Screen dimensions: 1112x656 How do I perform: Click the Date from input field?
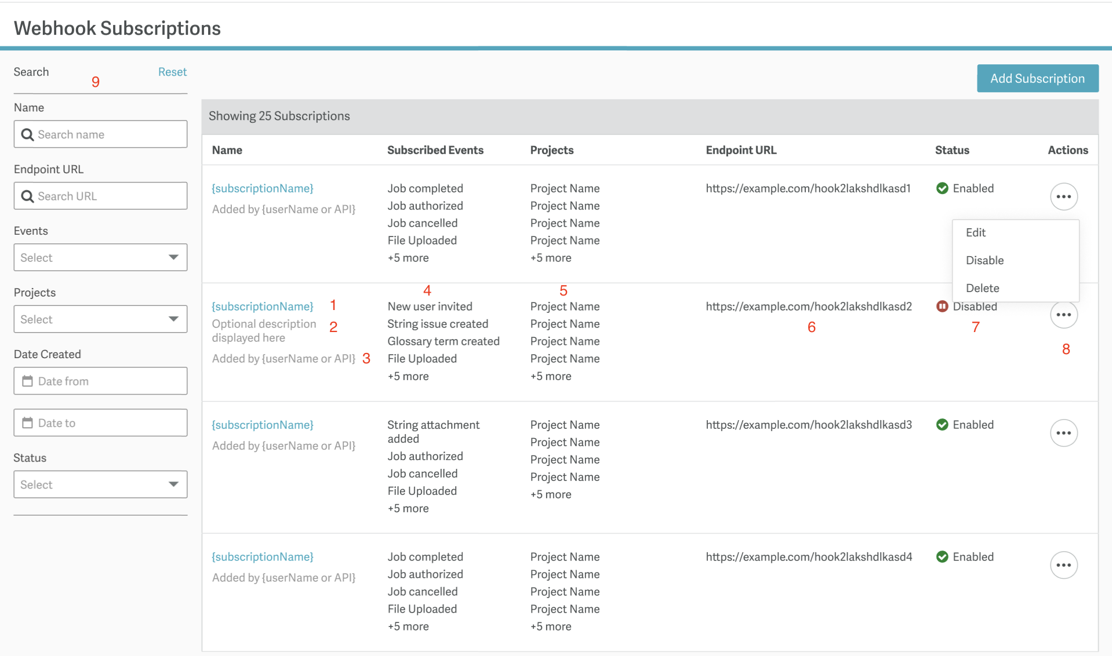tap(104, 381)
